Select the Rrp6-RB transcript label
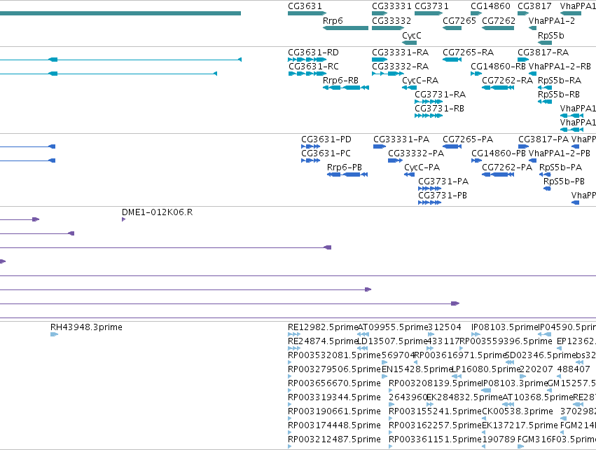Viewport: 596px width, 450px height. (340, 81)
